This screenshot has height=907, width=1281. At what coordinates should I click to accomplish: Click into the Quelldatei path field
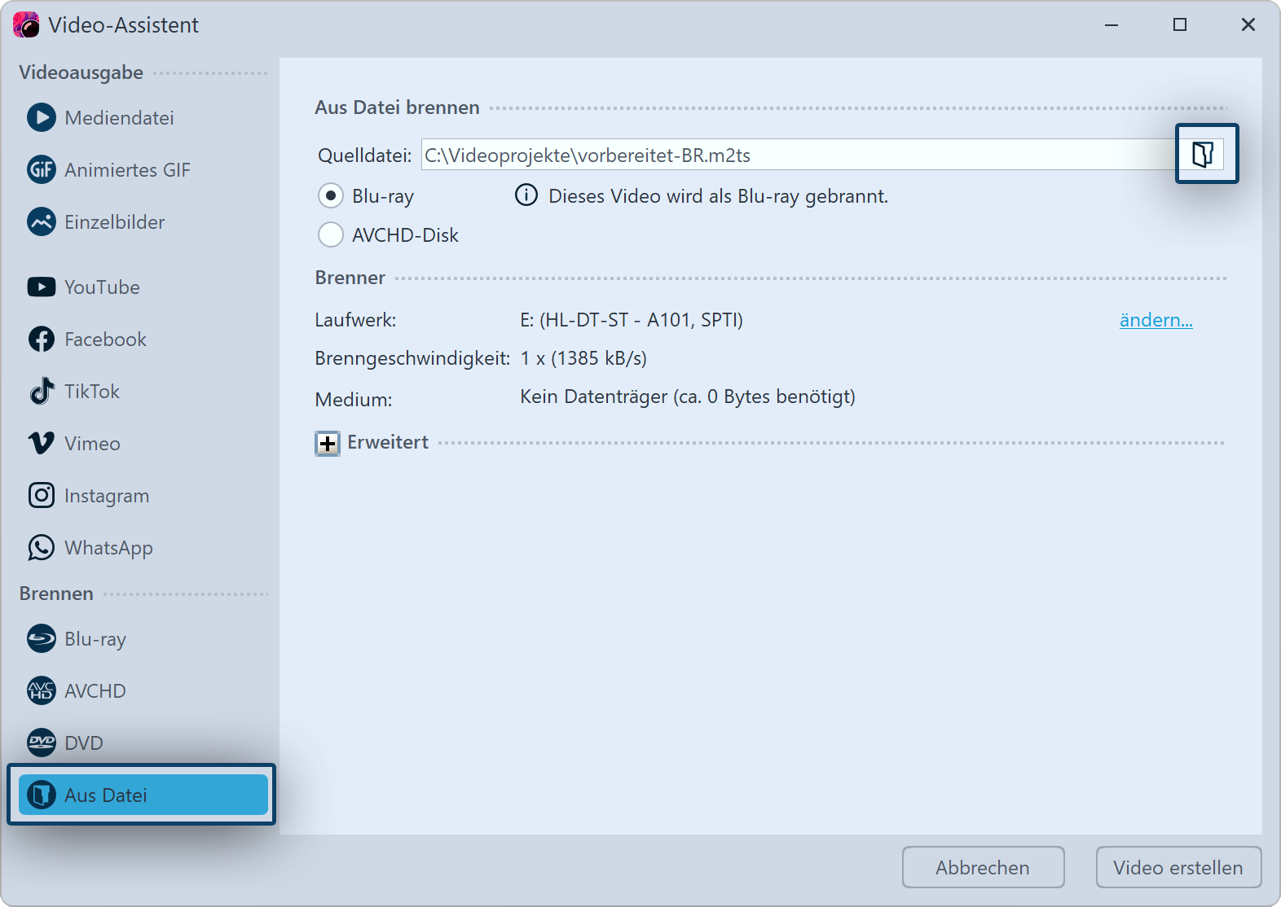coord(797,155)
